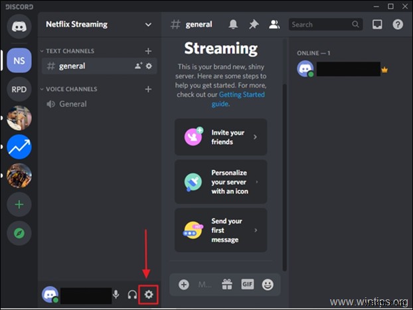Open the RPD server
The width and height of the screenshot is (413, 310).
[x=19, y=90]
